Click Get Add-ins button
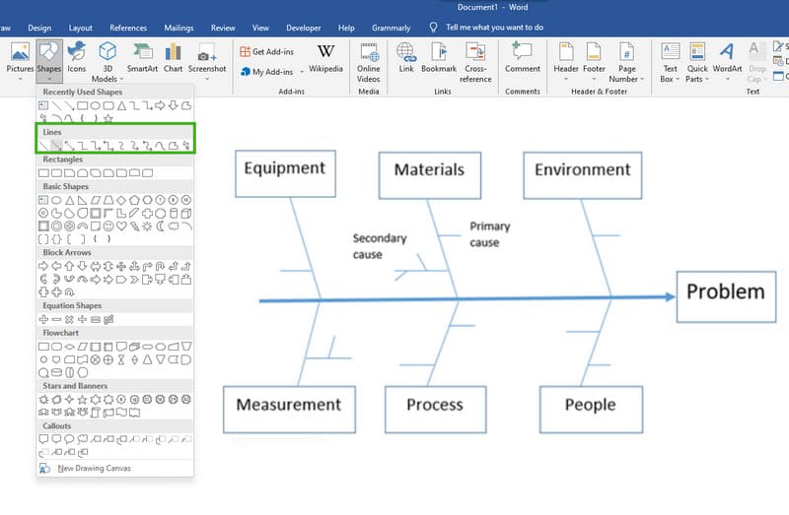The width and height of the screenshot is (789, 515). tap(267, 52)
